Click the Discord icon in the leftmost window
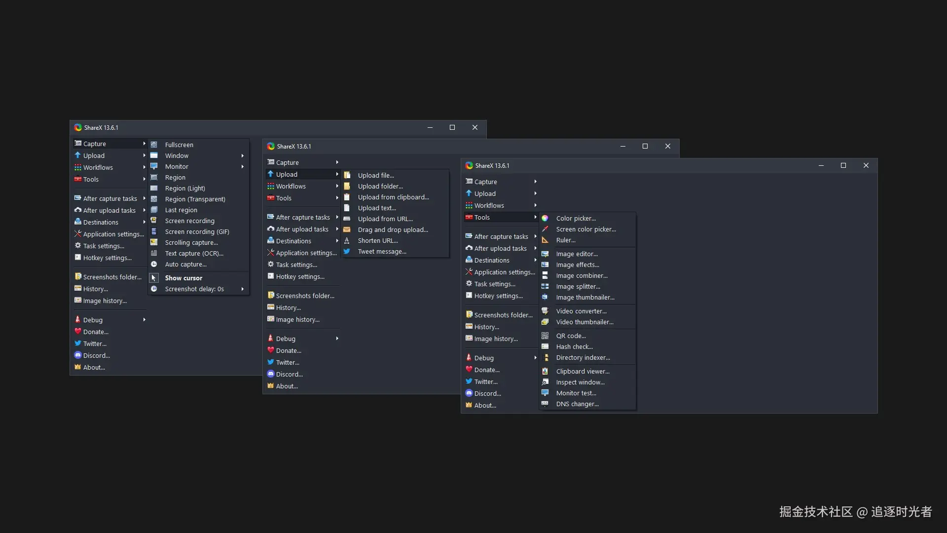This screenshot has height=533, width=947. coord(78,355)
